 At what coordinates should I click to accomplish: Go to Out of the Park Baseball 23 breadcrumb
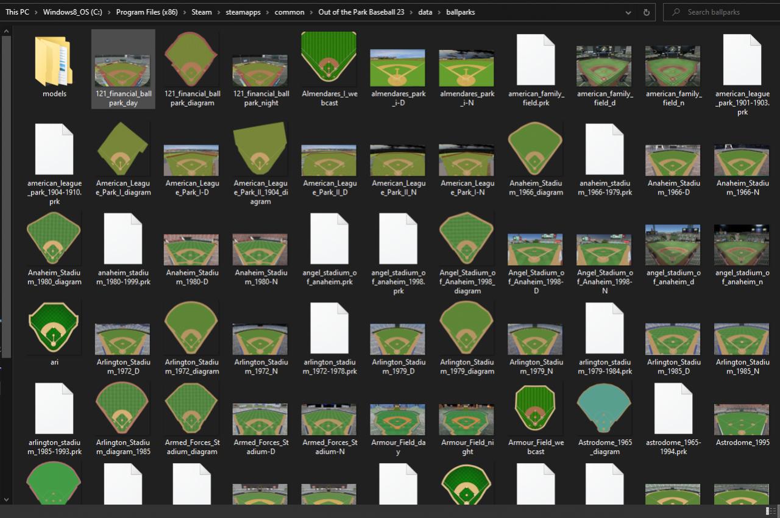tap(361, 12)
